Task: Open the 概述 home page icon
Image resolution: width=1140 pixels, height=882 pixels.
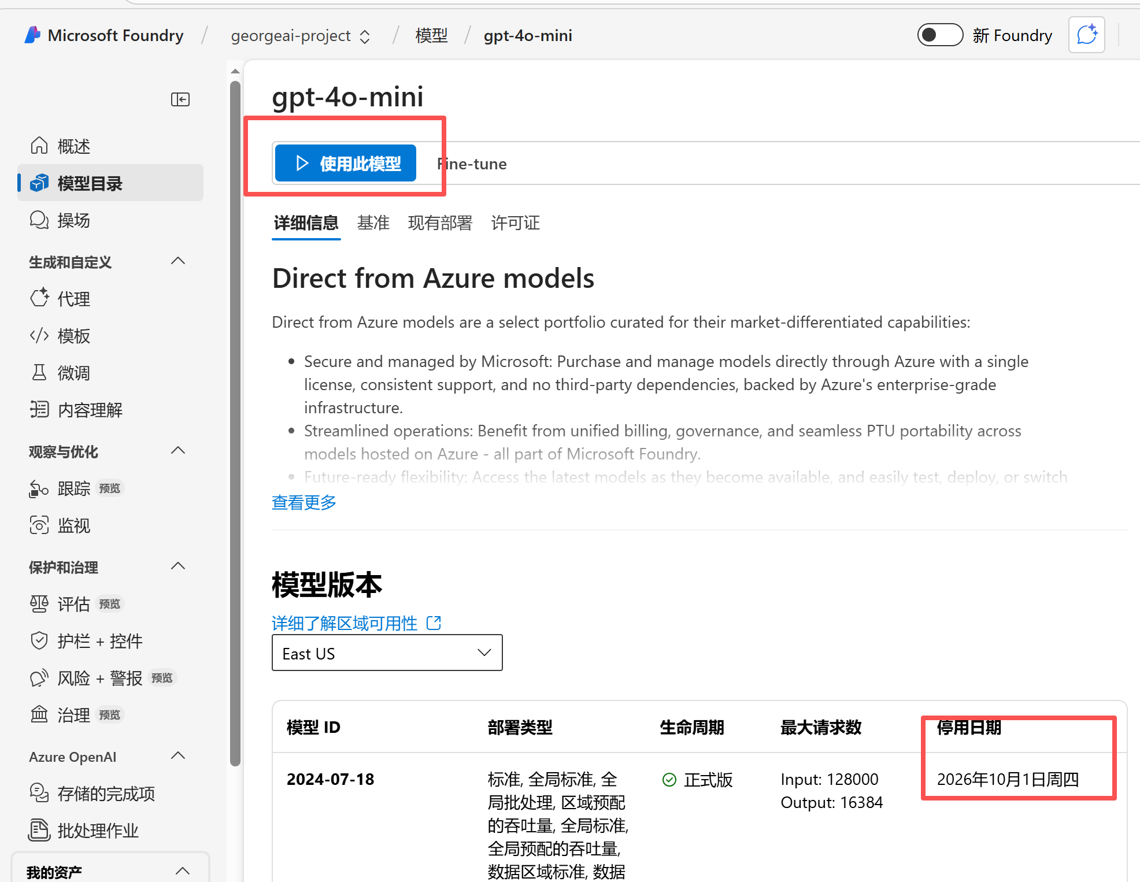Action: [39, 146]
